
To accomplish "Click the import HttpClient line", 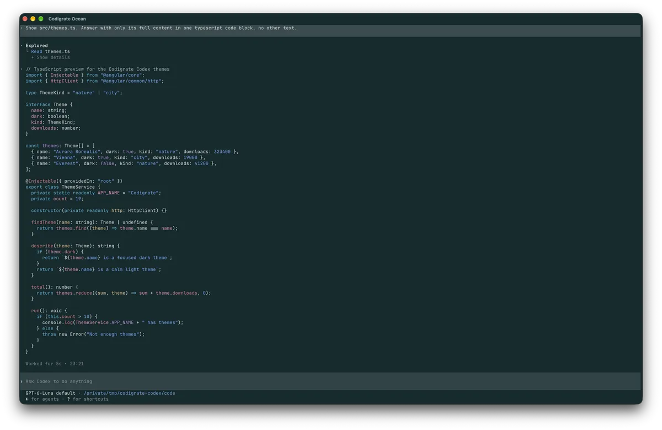I will 95,81.
